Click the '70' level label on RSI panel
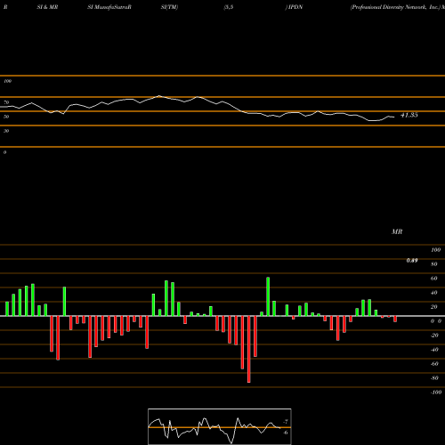The height and width of the screenshot is (445, 445). 6,102
